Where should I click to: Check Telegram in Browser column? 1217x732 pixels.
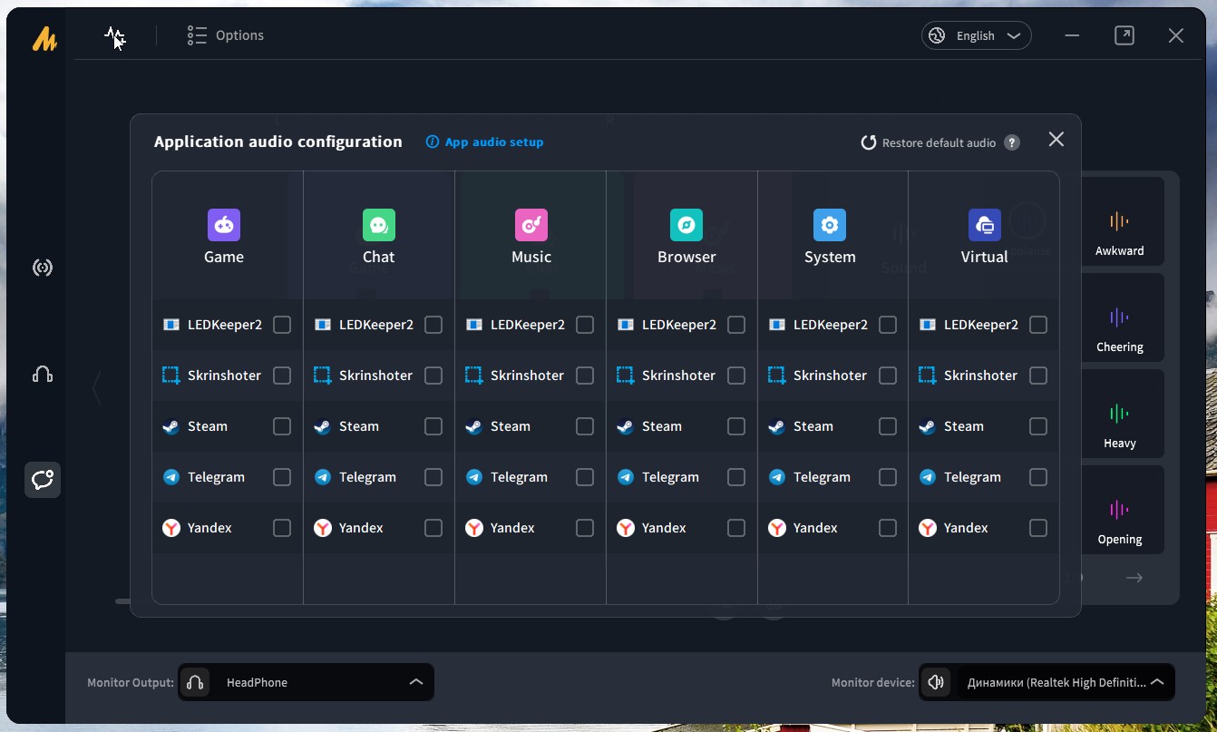[736, 477]
